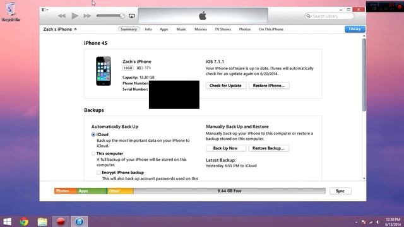Click the Serial Number label

click(135, 90)
